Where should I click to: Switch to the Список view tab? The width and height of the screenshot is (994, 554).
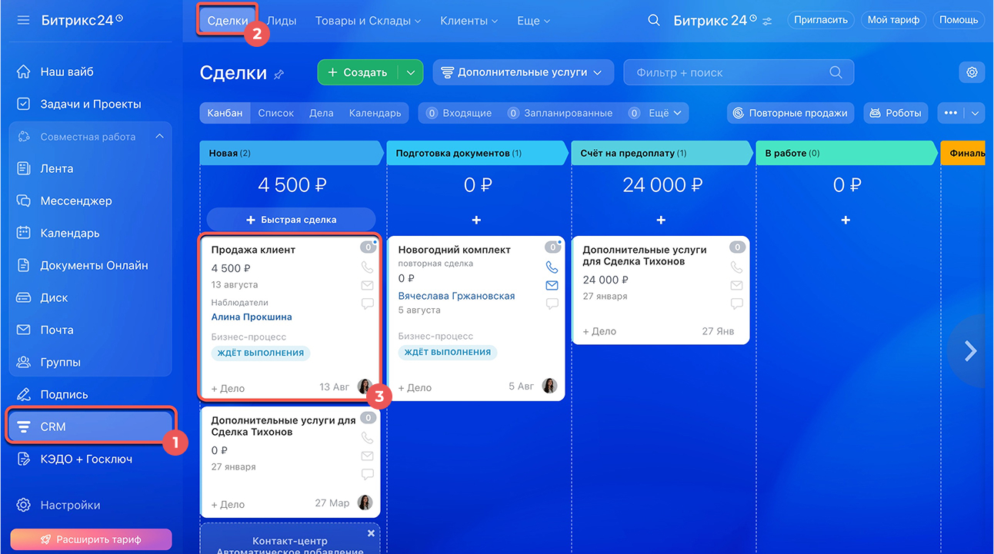click(x=275, y=113)
